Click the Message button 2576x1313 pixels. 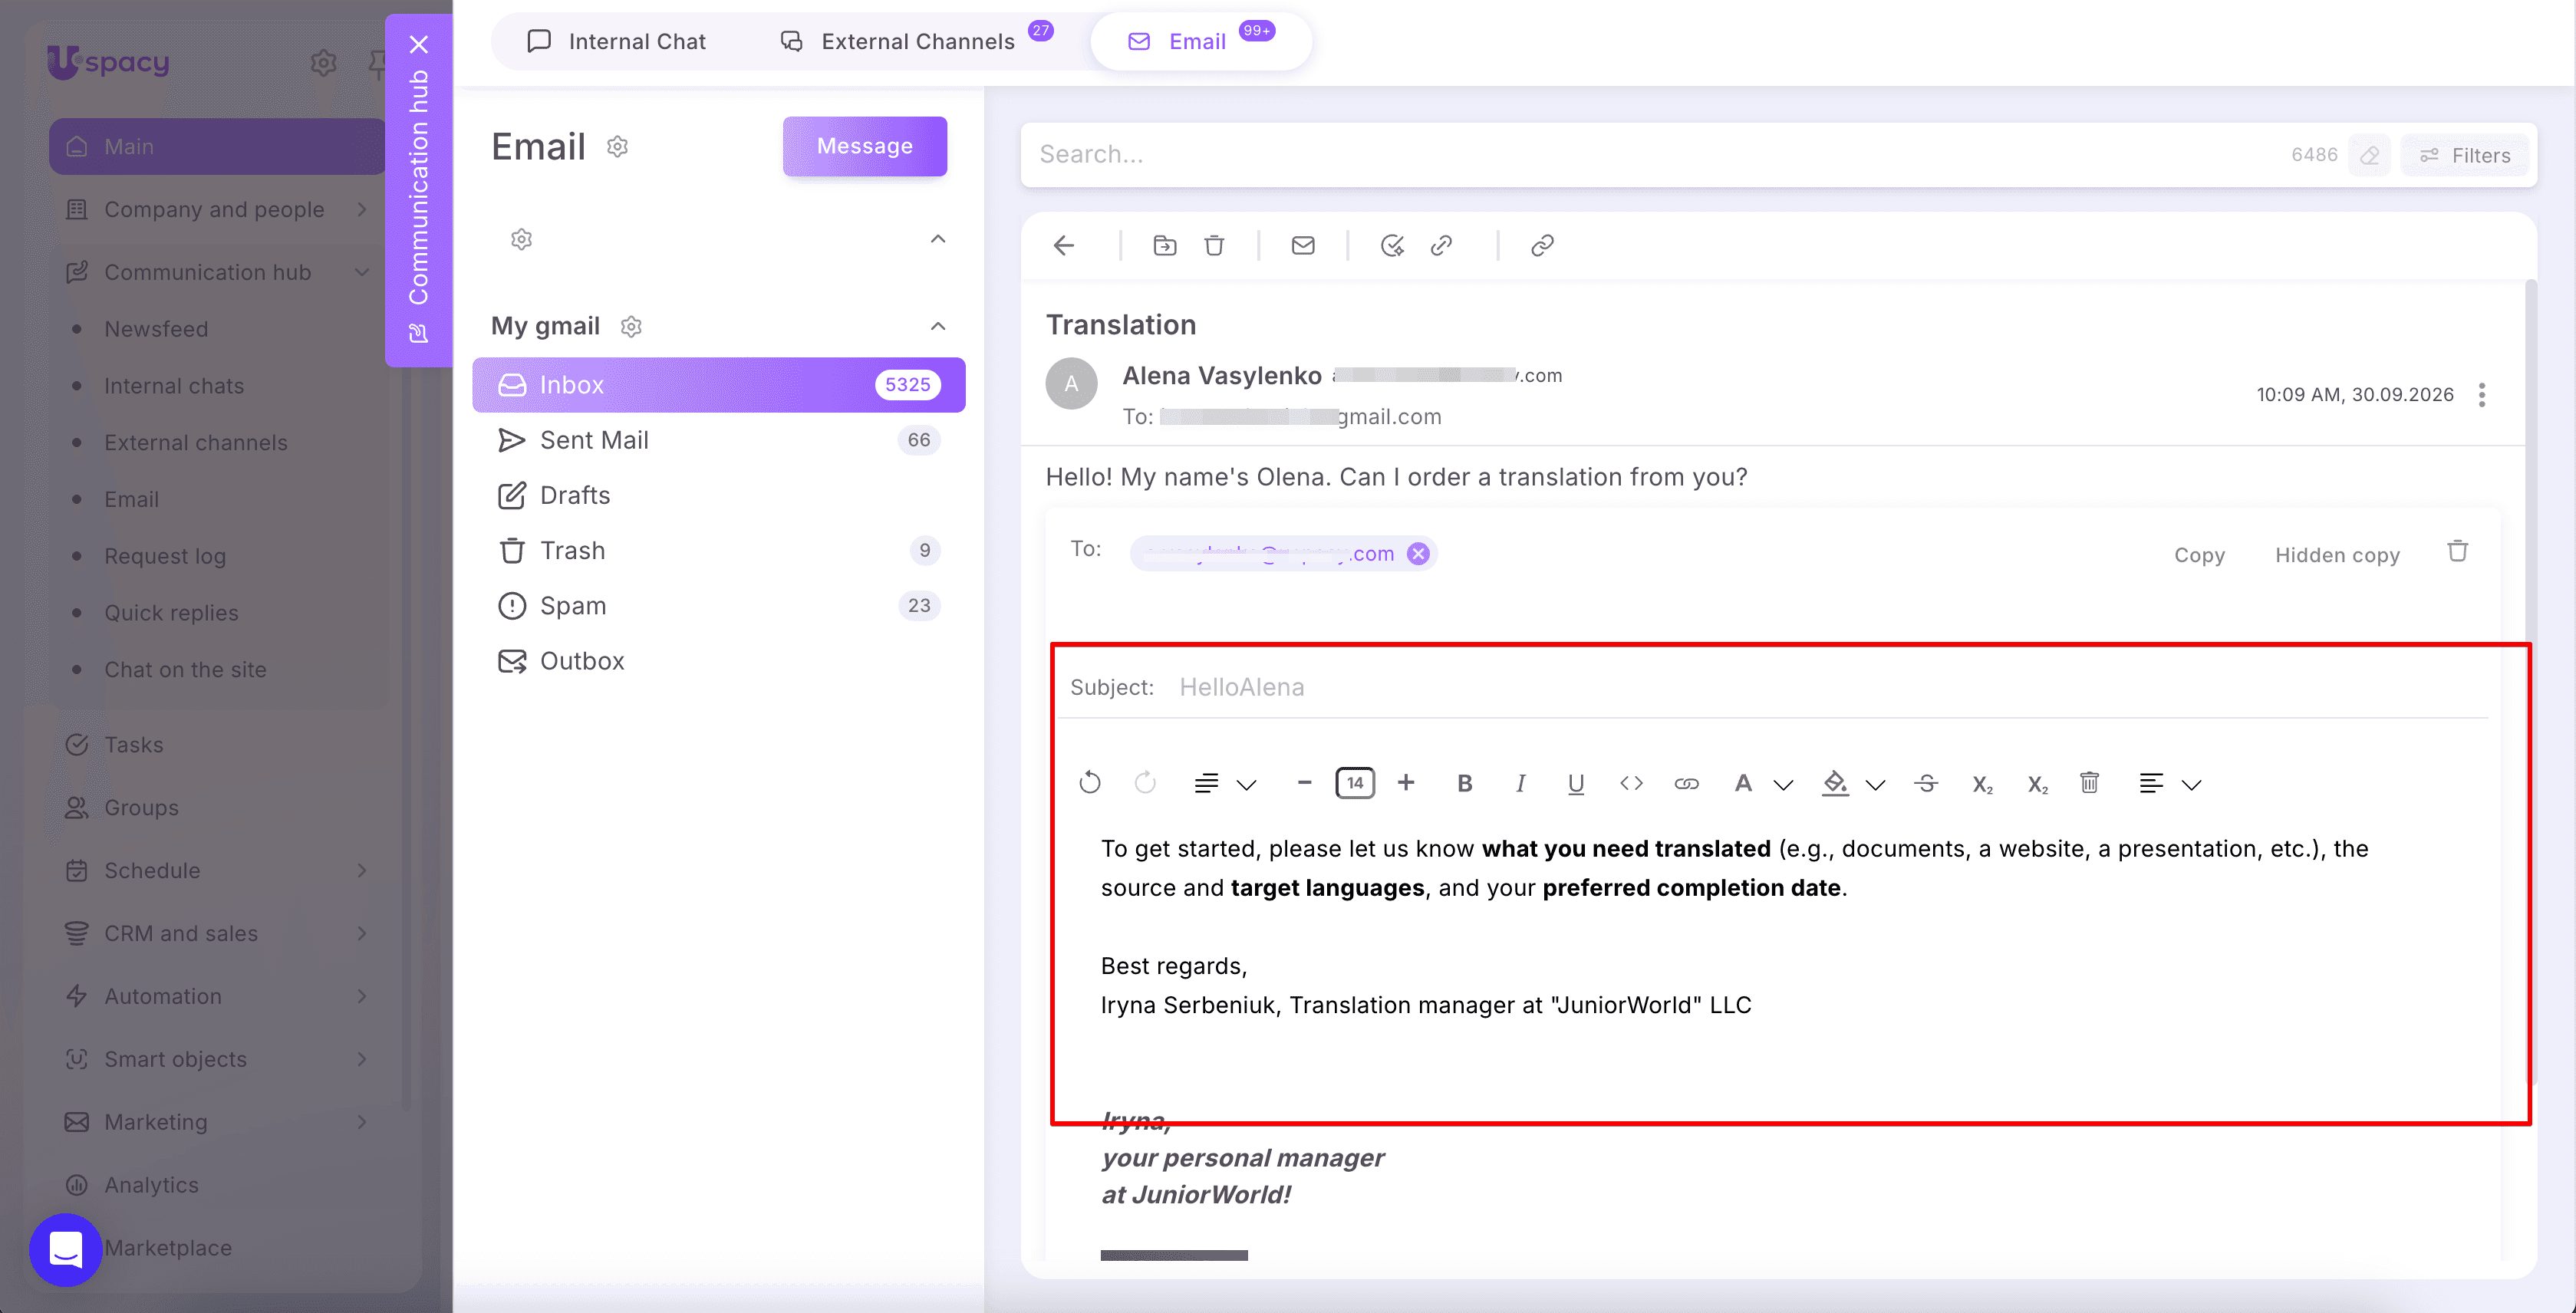(x=865, y=146)
